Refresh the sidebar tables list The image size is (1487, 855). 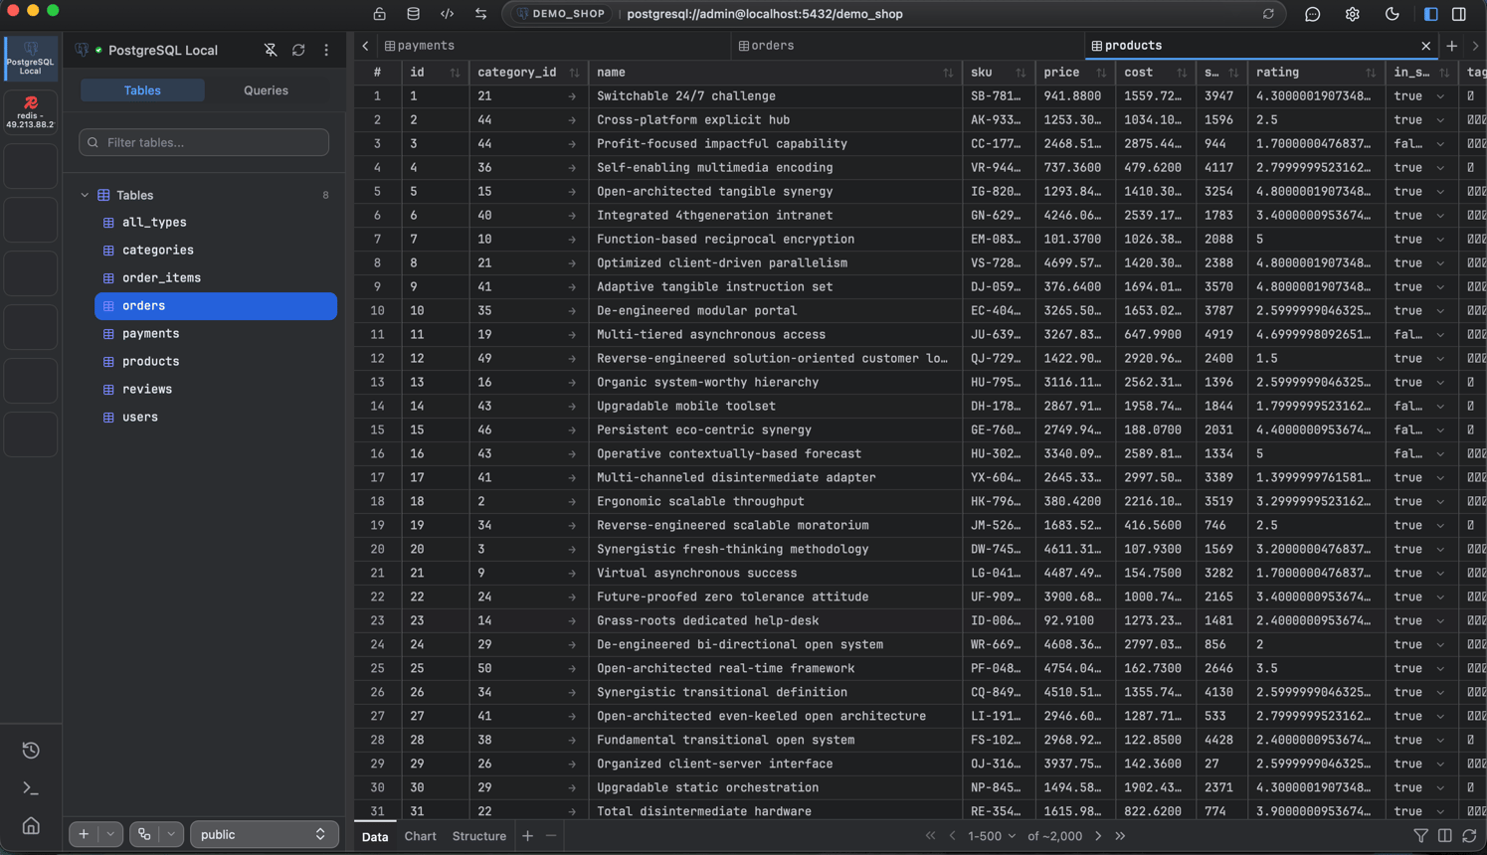pyautogui.click(x=298, y=50)
